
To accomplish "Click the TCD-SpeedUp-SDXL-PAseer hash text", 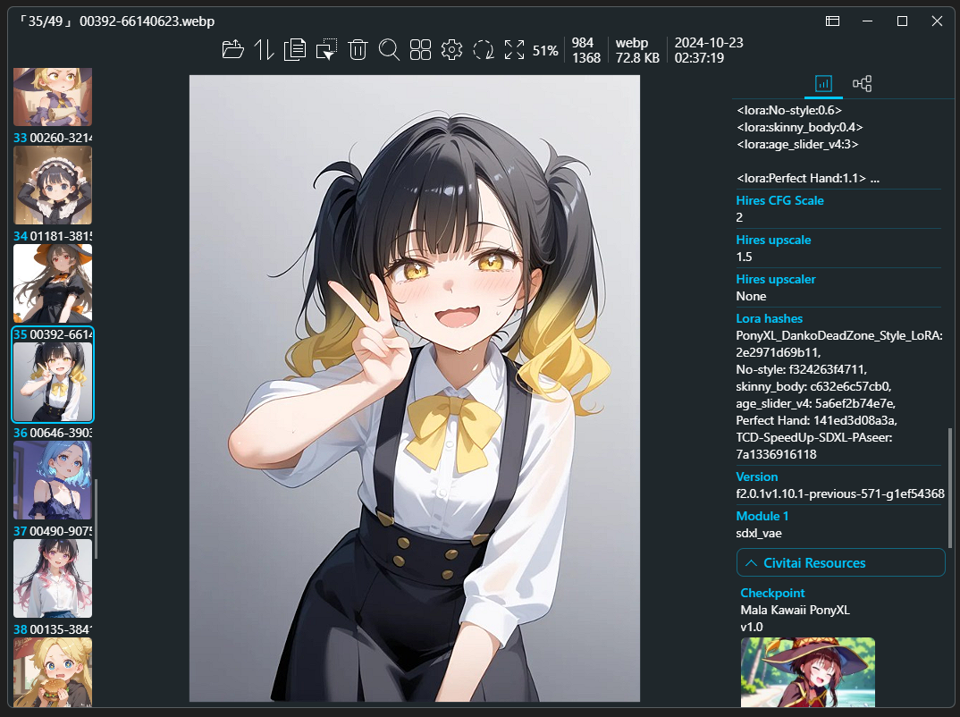I will [813, 446].
